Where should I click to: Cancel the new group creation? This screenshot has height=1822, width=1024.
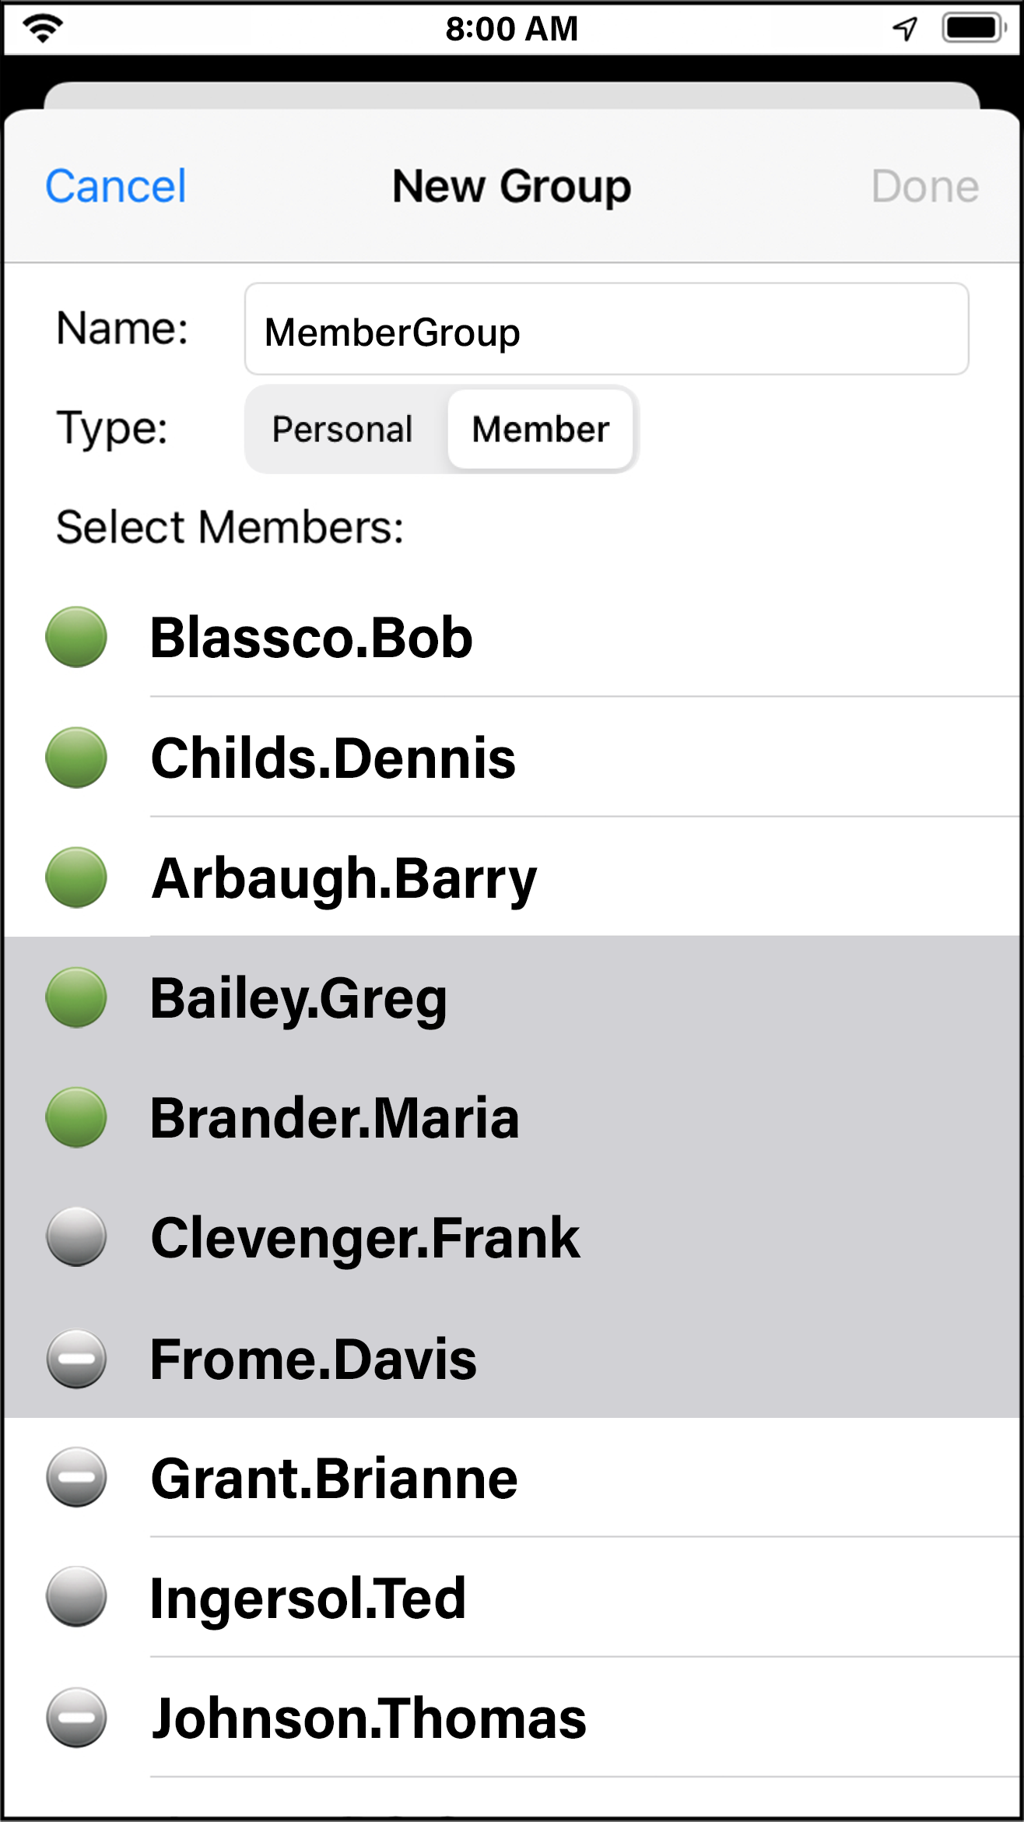point(116,187)
